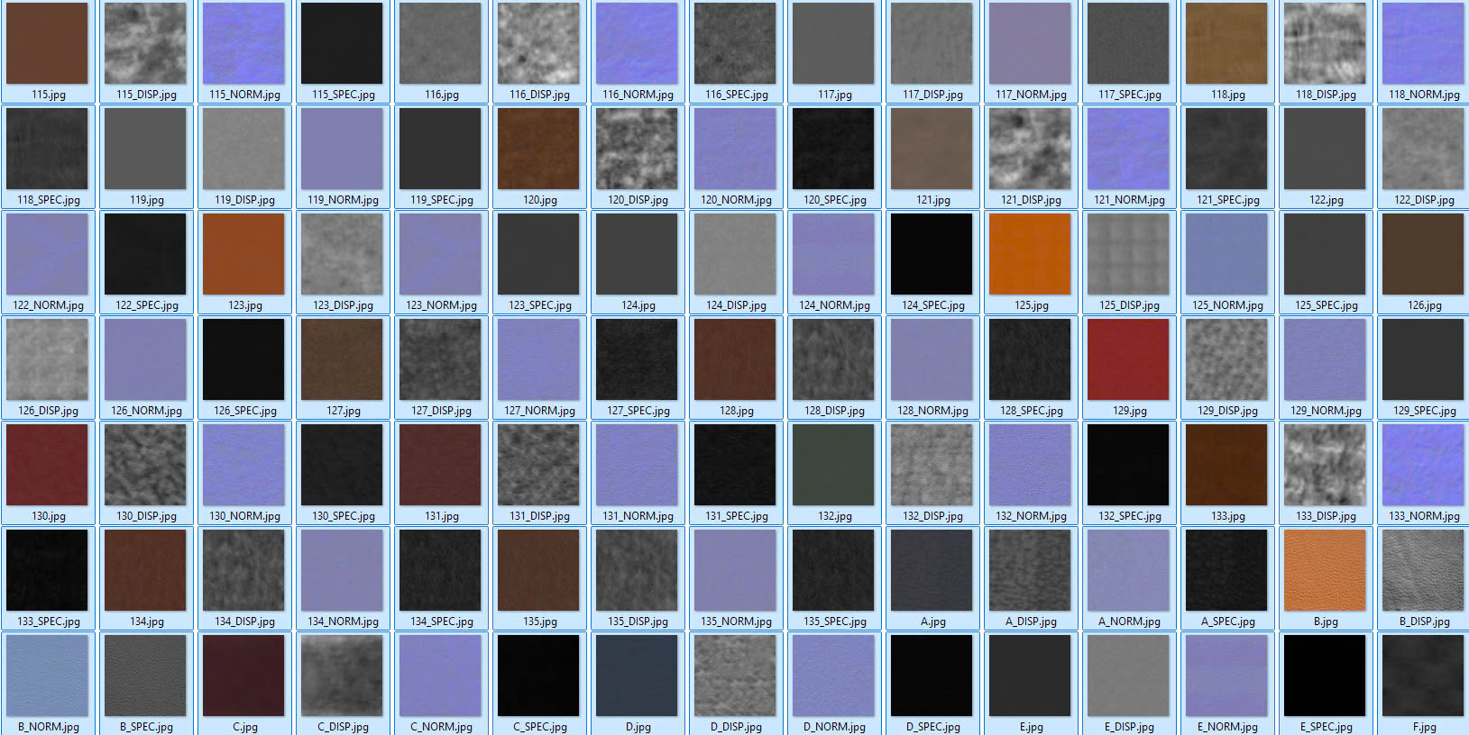The height and width of the screenshot is (735, 1469).
Task: Select the brown 115.jpg texture thumbnail
Action: [48, 44]
